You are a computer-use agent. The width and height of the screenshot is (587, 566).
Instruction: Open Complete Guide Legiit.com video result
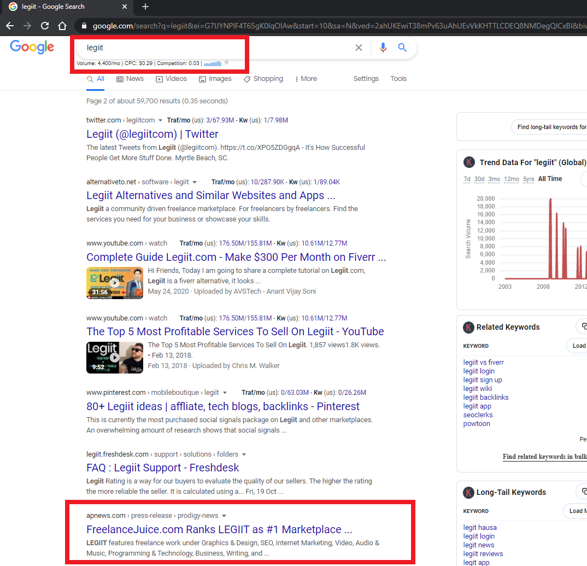click(236, 257)
